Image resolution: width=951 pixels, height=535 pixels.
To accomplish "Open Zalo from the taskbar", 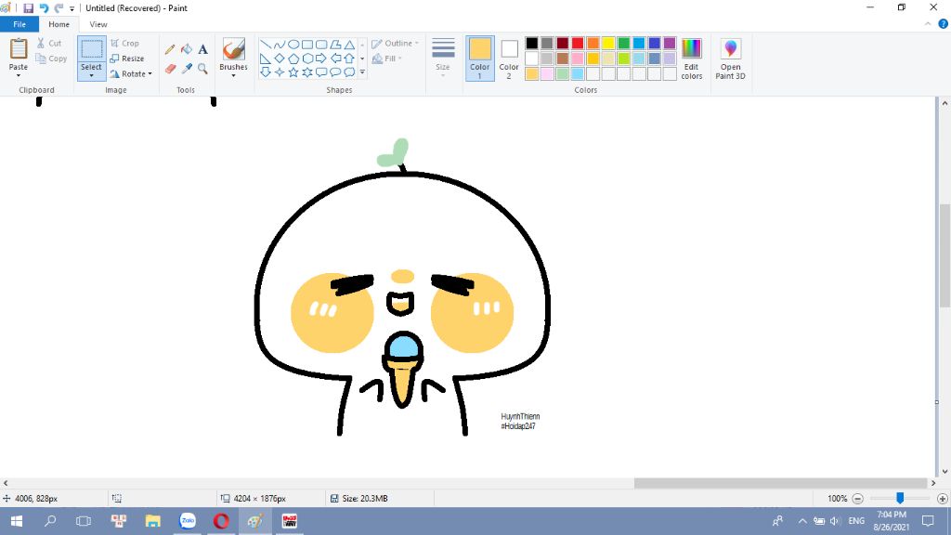I will point(188,521).
